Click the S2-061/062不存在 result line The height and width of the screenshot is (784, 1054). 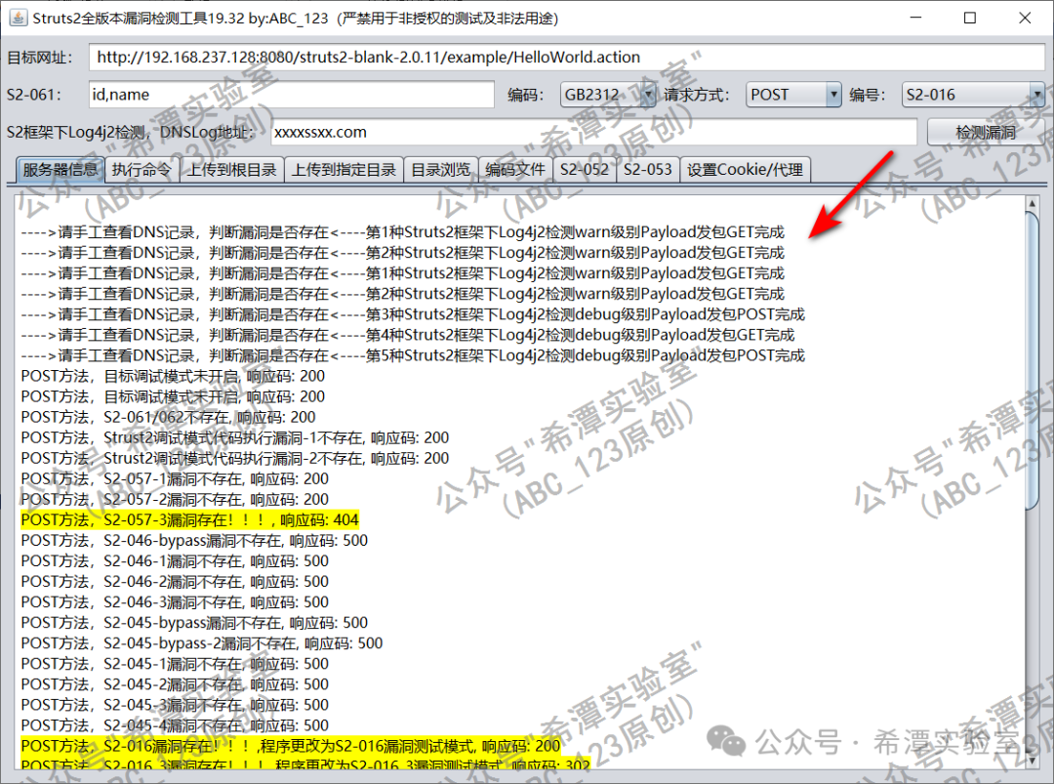168,417
